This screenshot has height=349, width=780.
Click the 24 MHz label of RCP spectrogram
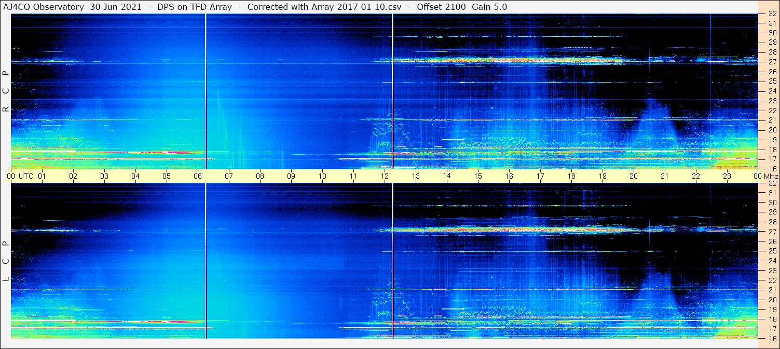coord(772,91)
